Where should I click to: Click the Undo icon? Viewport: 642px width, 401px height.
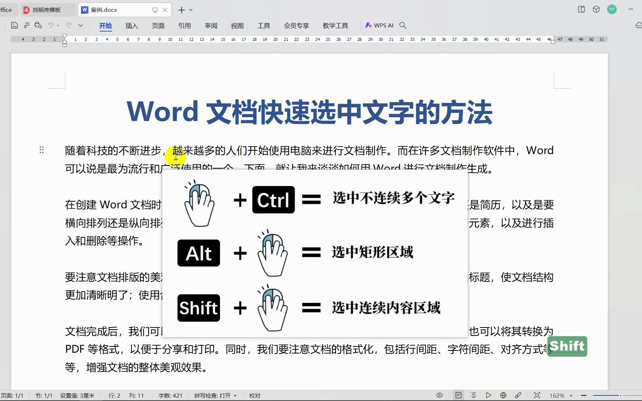click(x=51, y=25)
